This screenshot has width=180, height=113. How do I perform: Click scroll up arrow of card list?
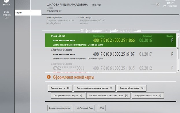point(178,35)
